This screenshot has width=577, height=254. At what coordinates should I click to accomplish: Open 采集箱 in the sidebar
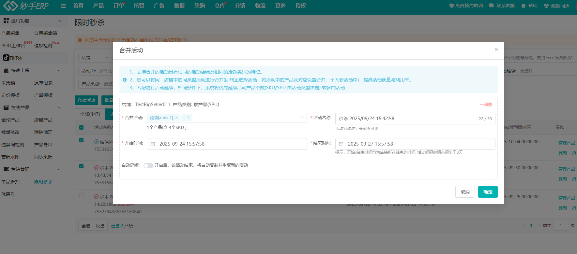click(8, 83)
